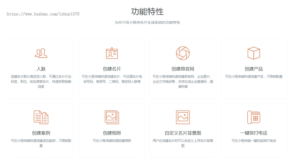The width and height of the screenshot is (296, 161).
Task: Click the 功能特性 page heading
Action: coord(147,12)
